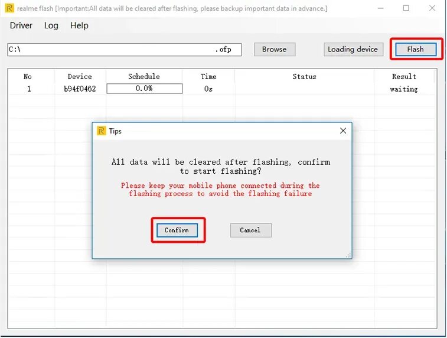Confirm flashing in the Tips dialog
This screenshot has width=447, height=338.
tap(177, 230)
